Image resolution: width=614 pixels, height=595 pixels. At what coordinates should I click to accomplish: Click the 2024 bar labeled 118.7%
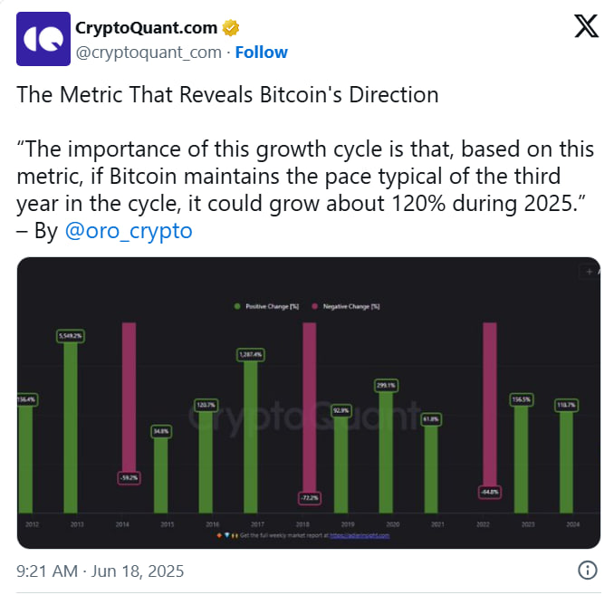[x=567, y=462]
